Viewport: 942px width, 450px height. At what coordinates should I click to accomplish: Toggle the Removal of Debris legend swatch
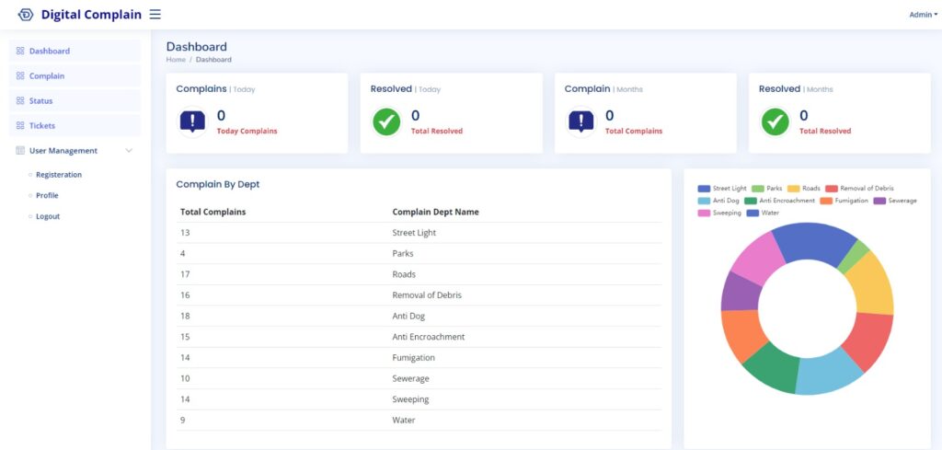(x=832, y=189)
